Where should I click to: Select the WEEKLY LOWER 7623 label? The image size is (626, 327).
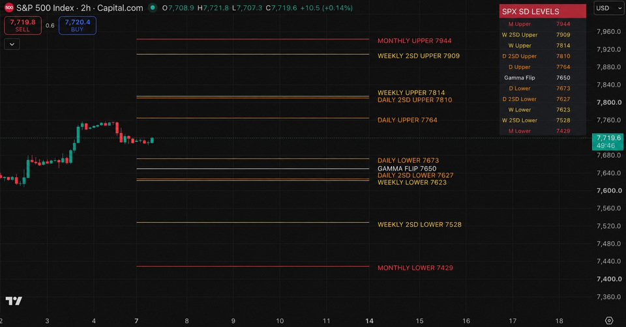coord(412,182)
